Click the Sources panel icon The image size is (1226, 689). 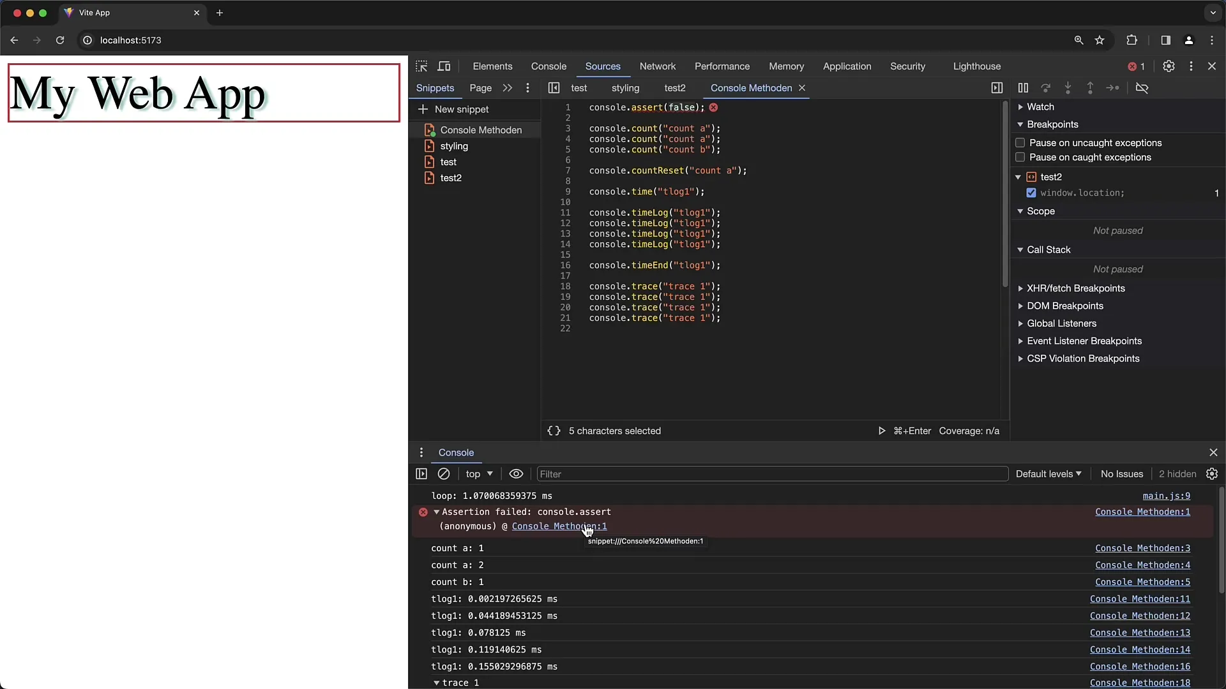point(603,66)
